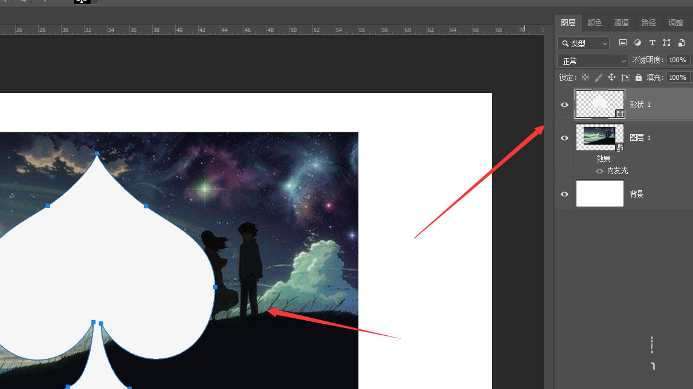Disable the 内发光 effect eye toggle
This screenshot has height=389, width=693.
[x=599, y=170]
